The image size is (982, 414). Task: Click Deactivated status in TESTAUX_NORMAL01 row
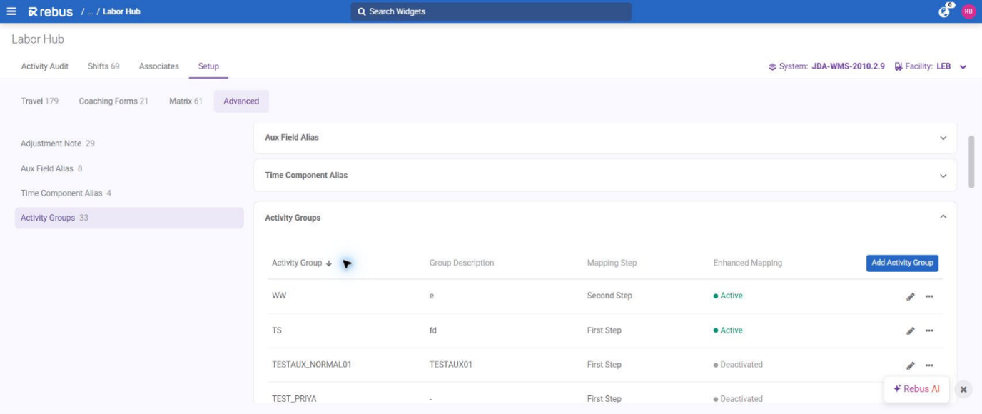(738, 365)
